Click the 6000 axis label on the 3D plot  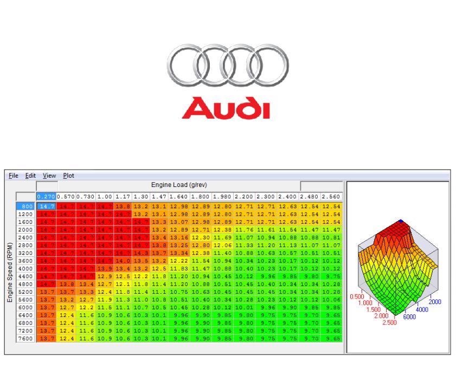tap(409, 315)
